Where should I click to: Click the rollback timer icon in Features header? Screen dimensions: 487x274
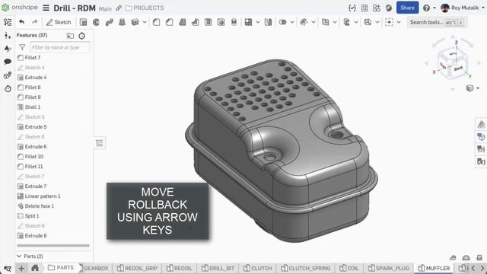pos(81,36)
